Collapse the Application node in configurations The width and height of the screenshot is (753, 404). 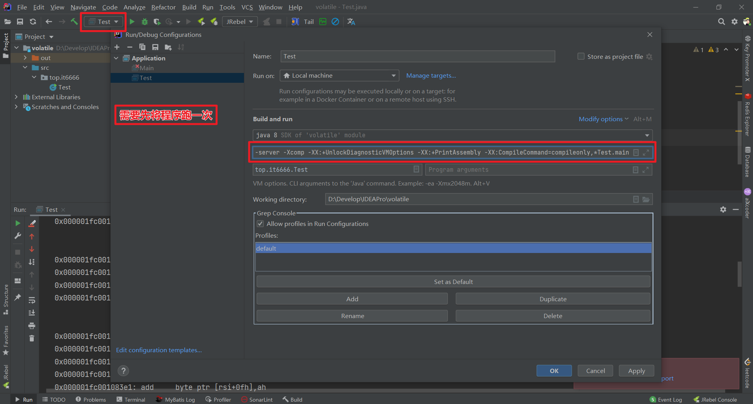[116, 58]
